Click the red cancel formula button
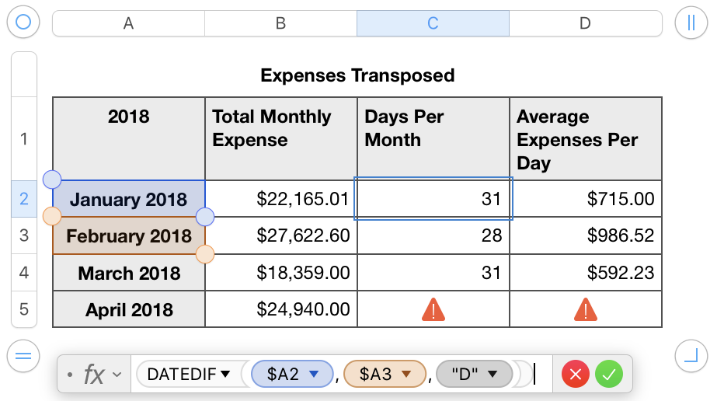This screenshot has height=401, width=724. pos(576,375)
